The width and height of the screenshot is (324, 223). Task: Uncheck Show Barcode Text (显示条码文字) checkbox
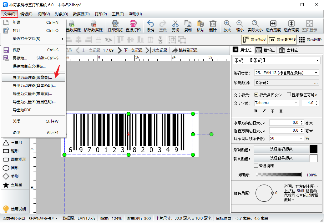pos(256,95)
